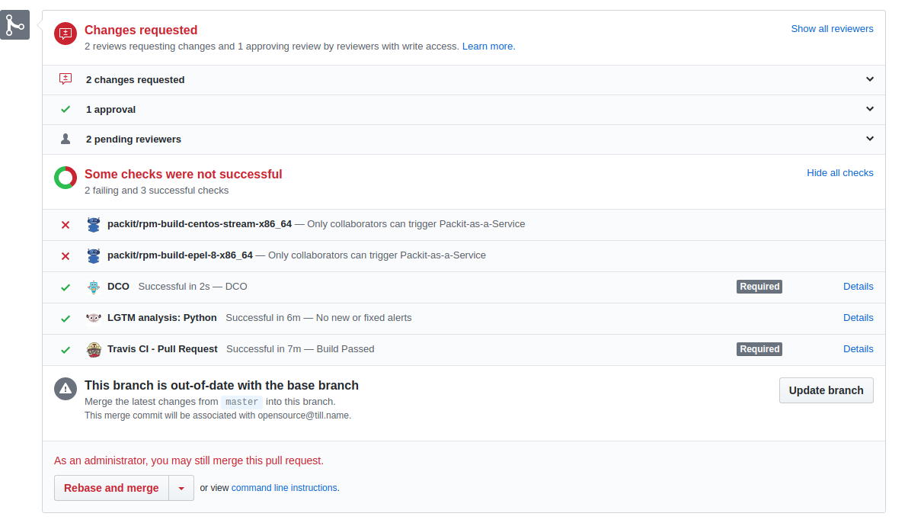This screenshot has height=523, width=924.
Task: Click the checks status donut icon
Action: click(x=66, y=178)
